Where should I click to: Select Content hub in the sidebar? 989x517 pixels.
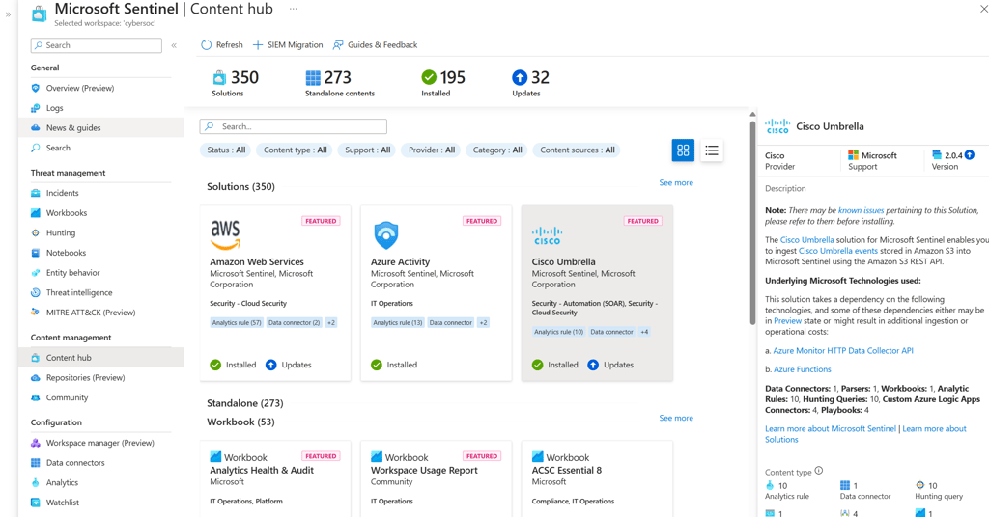[100, 358]
